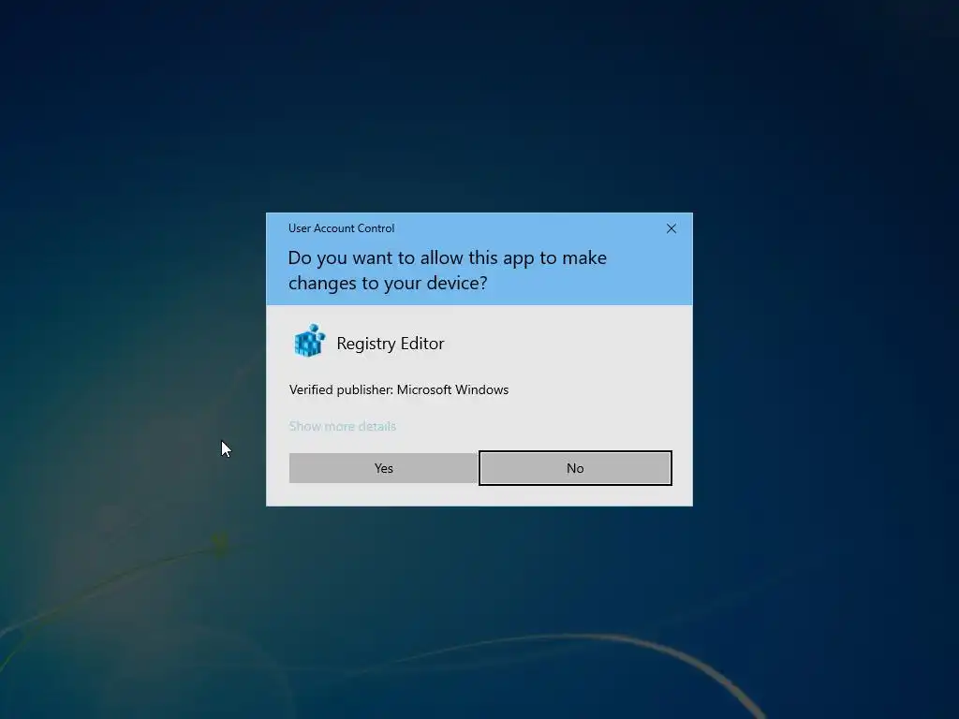The height and width of the screenshot is (719, 959).
Task: Close the User Account Control dialog
Action: (671, 228)
